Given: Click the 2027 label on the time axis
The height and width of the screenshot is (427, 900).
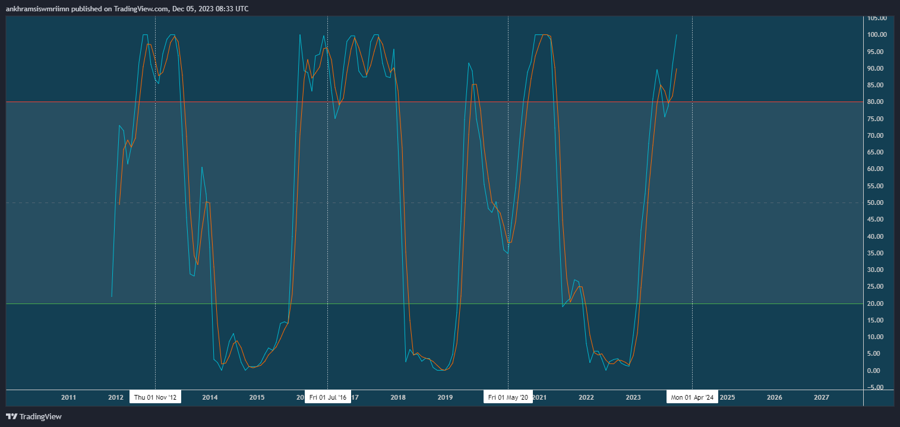Looking at the screenshot, I should pos(822,397).
